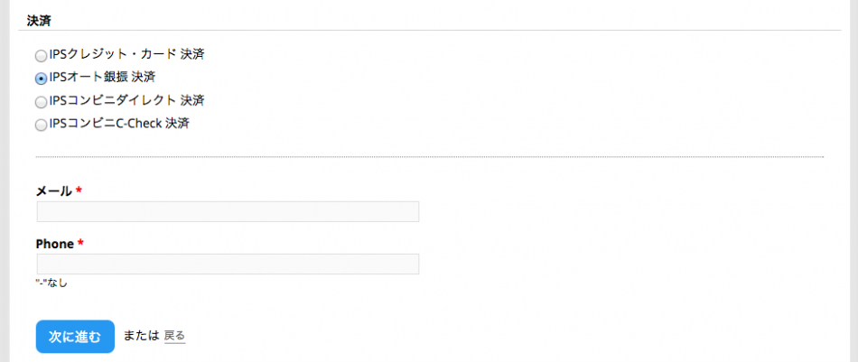This screenshot has height=362, width=858.
Task: Click the Phone field label
Action: click(x=54, y=244)
